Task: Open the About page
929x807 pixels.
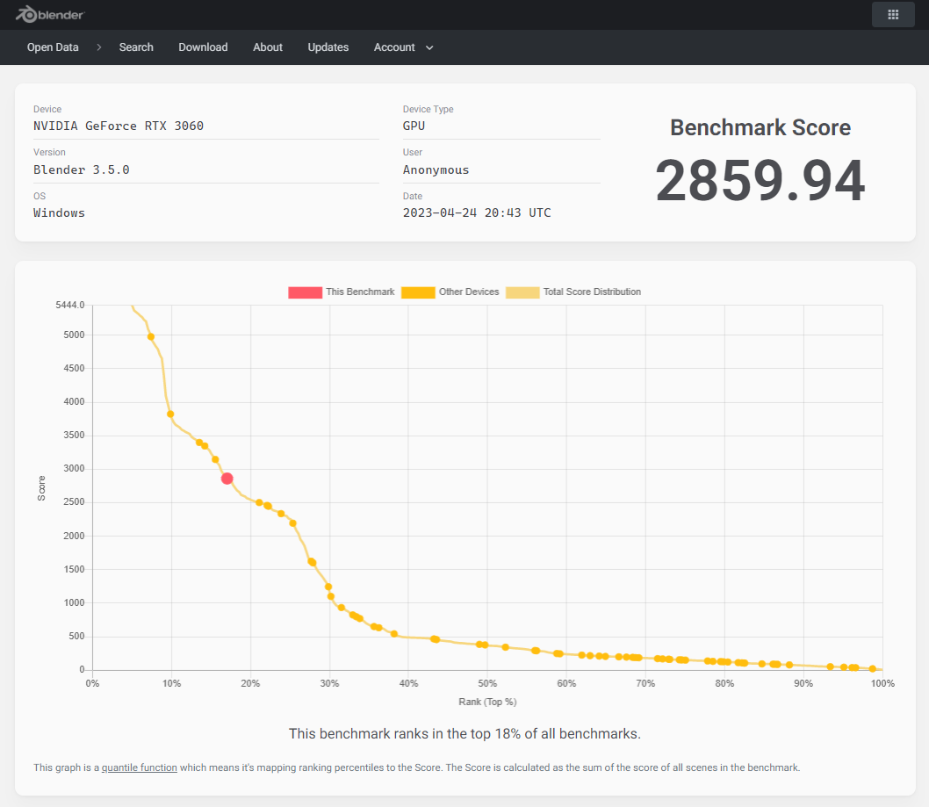Action: 268,47
